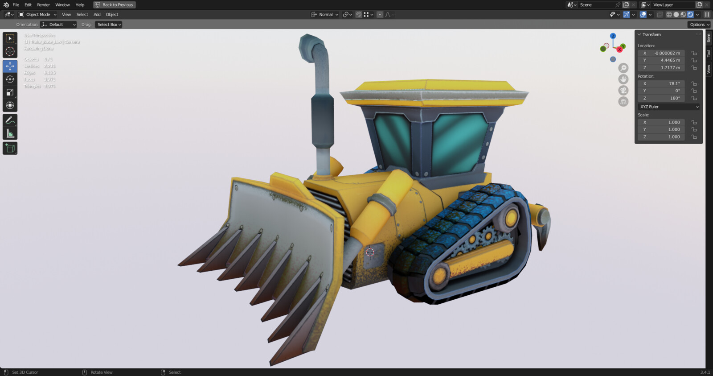The height and width of the screenshot is (376, 713).
Task: Expand the Options dropdown
Action: tap(699, 25)
